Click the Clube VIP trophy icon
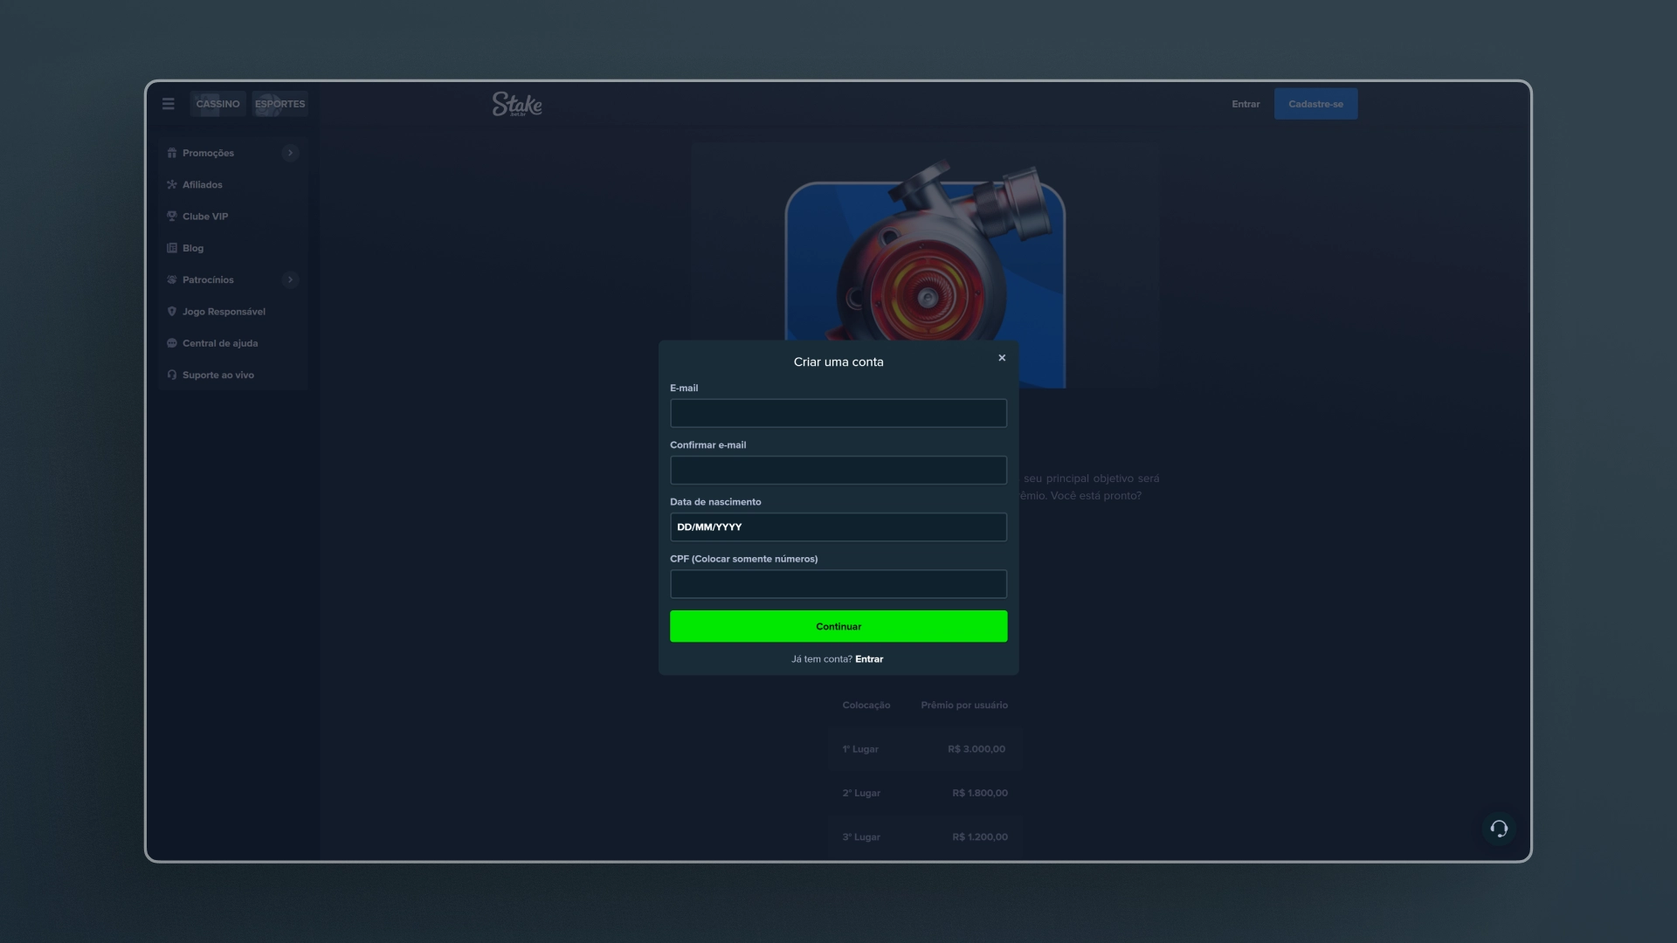Image resolution: width=1677 pixels, height=943 pixels. coord(172,217)
